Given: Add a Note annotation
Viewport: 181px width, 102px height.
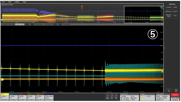Looking at the screenshot, I should (x=175, y=8).
